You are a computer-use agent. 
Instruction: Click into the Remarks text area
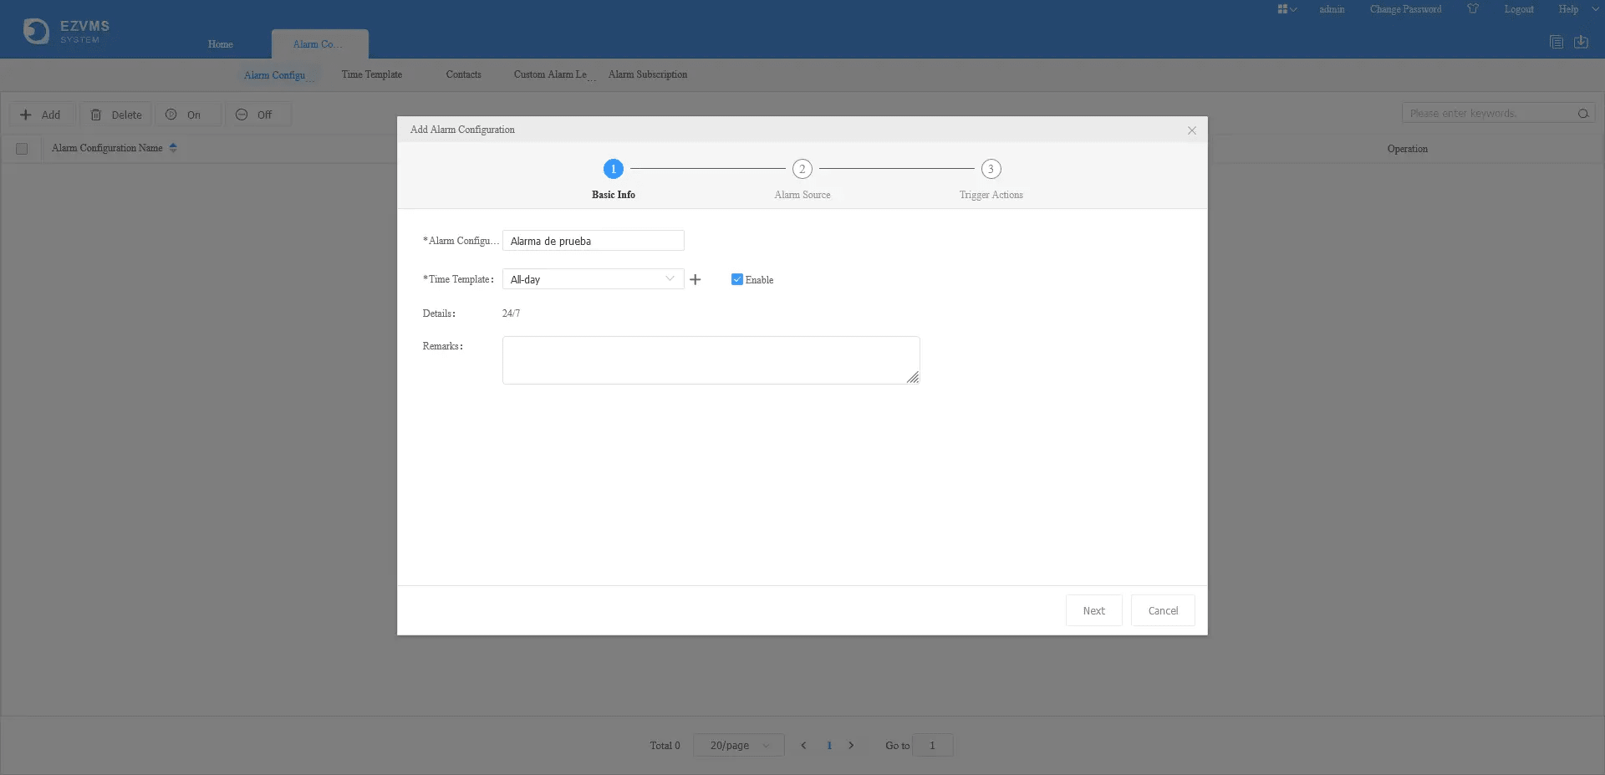pyautogui.click(x=711, y=360)
